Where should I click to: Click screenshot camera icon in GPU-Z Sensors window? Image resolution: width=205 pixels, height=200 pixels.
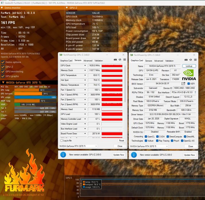pyautogui.click(x=115, y=60)
